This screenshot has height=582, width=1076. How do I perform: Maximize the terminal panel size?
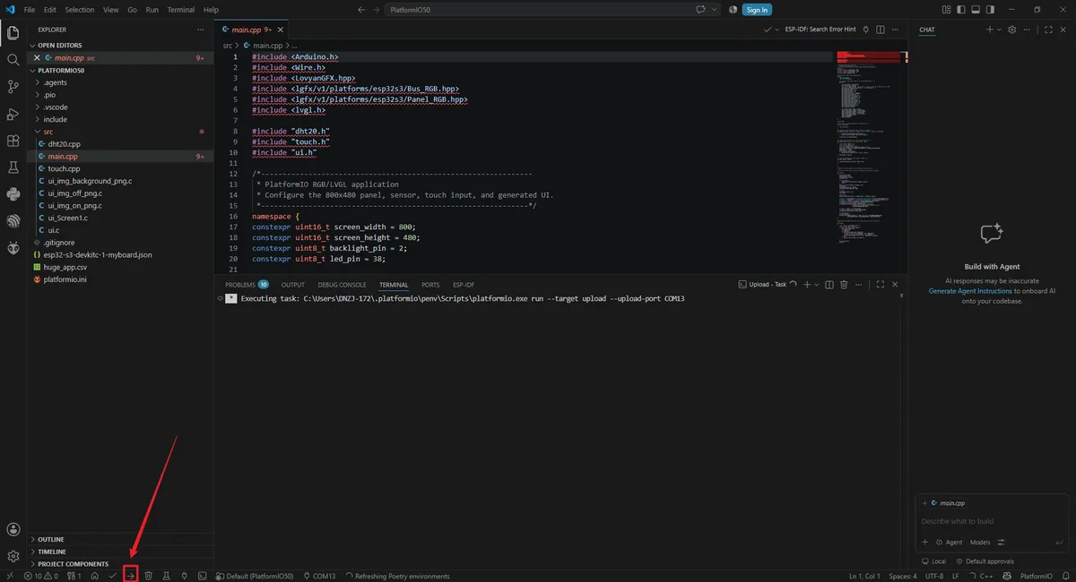pyautogui.click(x=881, y=285)
